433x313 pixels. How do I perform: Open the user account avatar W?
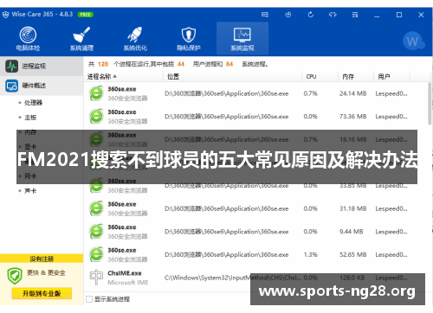[x=412, y=41]
